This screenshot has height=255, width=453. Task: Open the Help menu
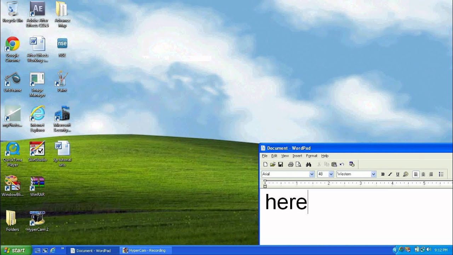point(325,156)
